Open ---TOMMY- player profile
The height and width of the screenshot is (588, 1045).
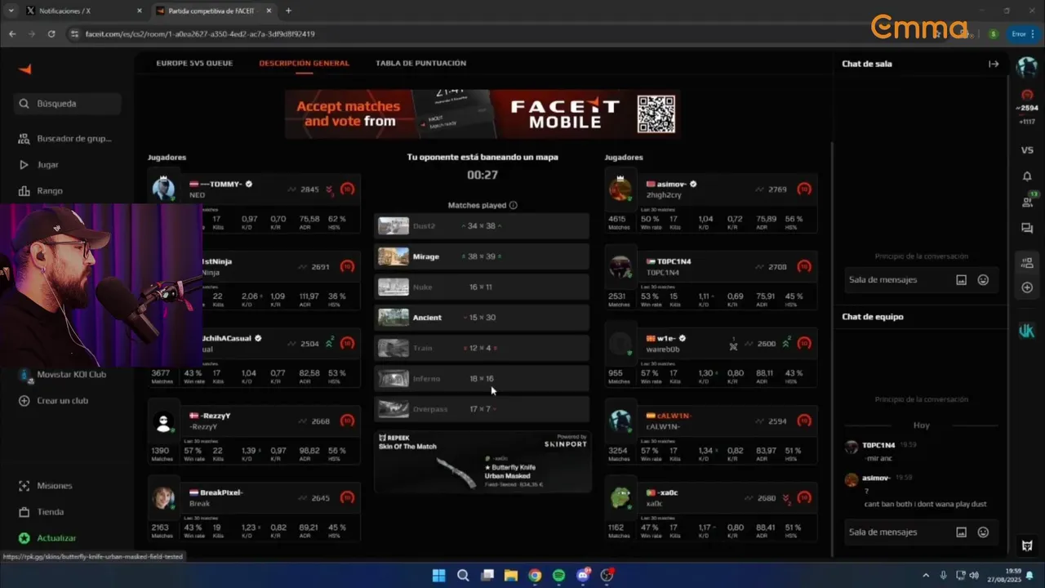(221, 185)
